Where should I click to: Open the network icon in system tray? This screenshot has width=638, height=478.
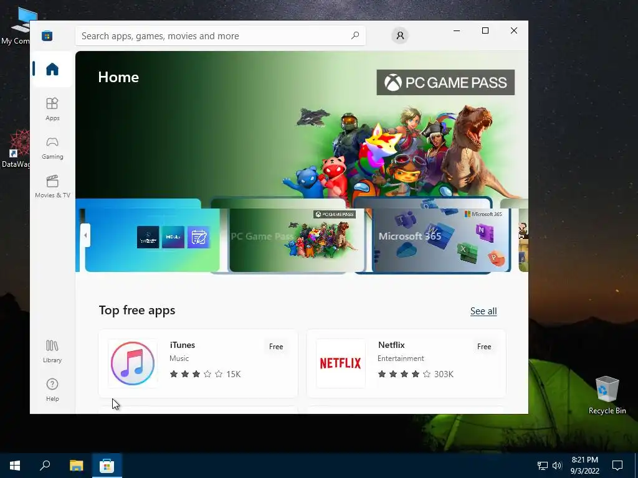[543, 466]
